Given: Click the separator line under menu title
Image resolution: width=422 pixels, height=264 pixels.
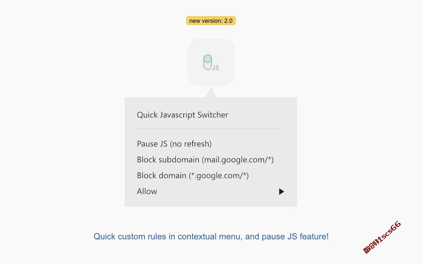Looking at the screenshot, I should click(209, 128).
